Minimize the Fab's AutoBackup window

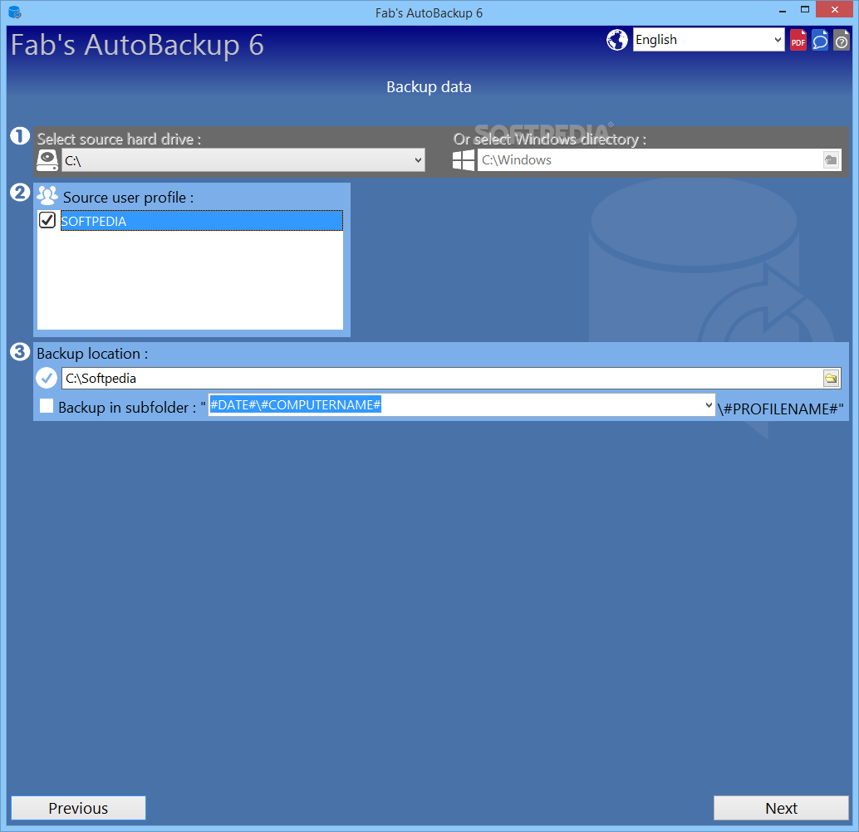point(783,11)
